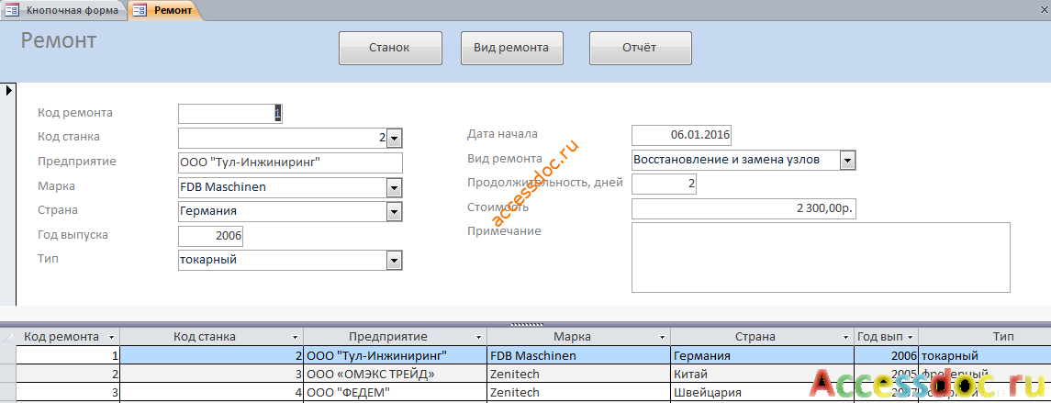1051x403 pixels.
Task: Click the Тип column header
Action: coord(985,337)
